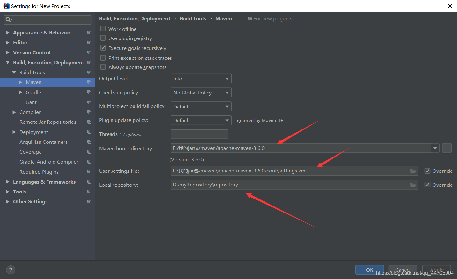Click the copy icon beside Remote Jar Repositories
The width and height of the screenshot is (457, 279).
point(89,122)
